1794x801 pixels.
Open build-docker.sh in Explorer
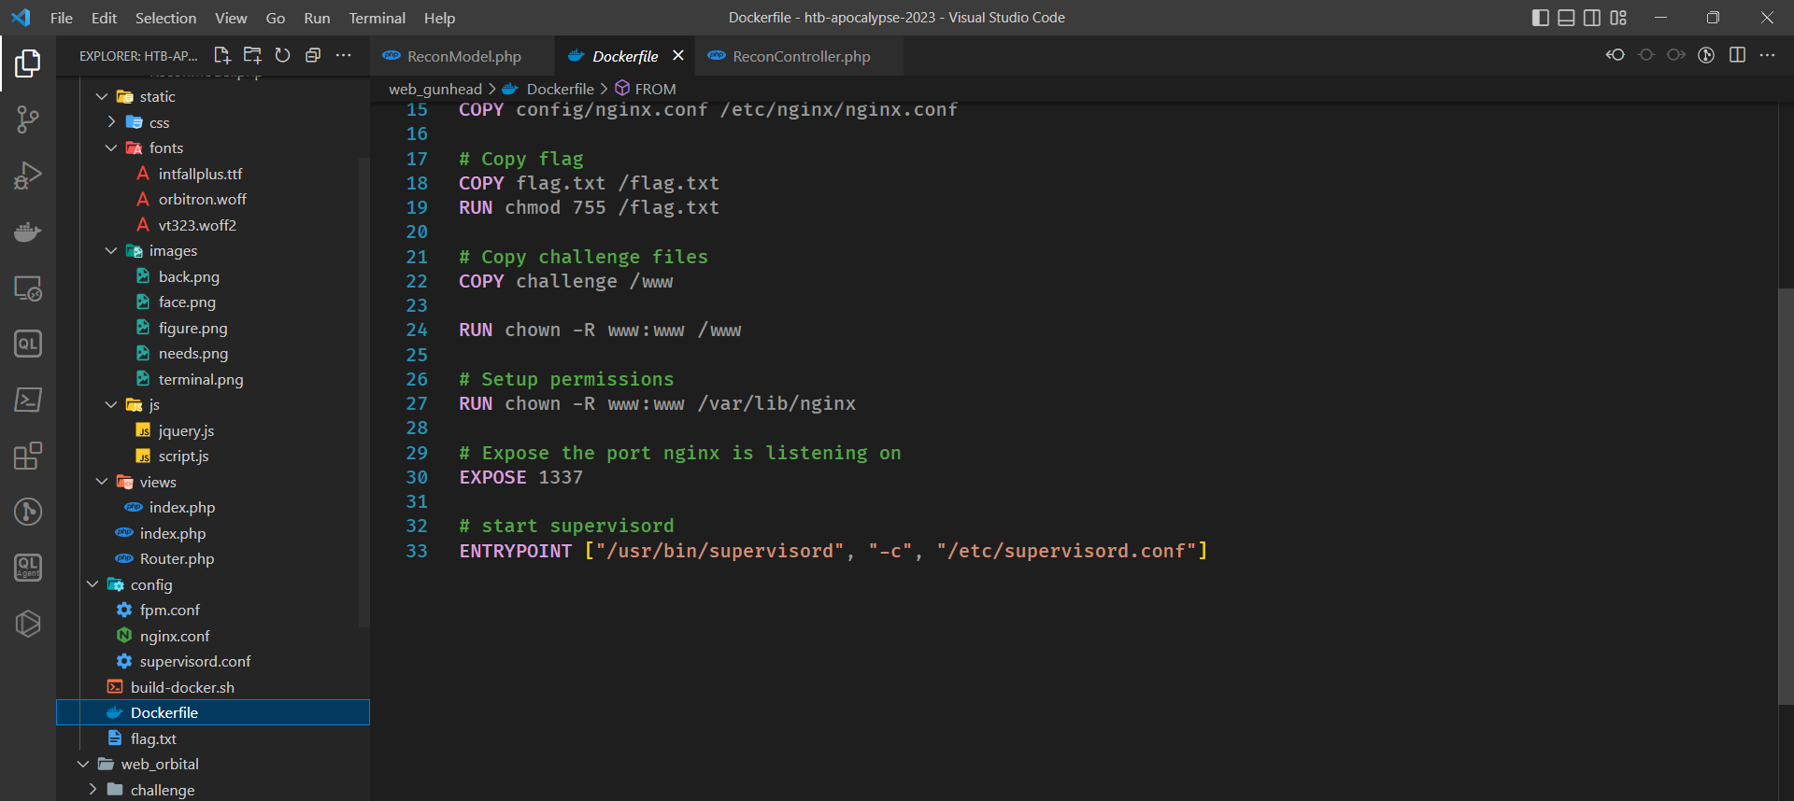(x=182, y=687)
